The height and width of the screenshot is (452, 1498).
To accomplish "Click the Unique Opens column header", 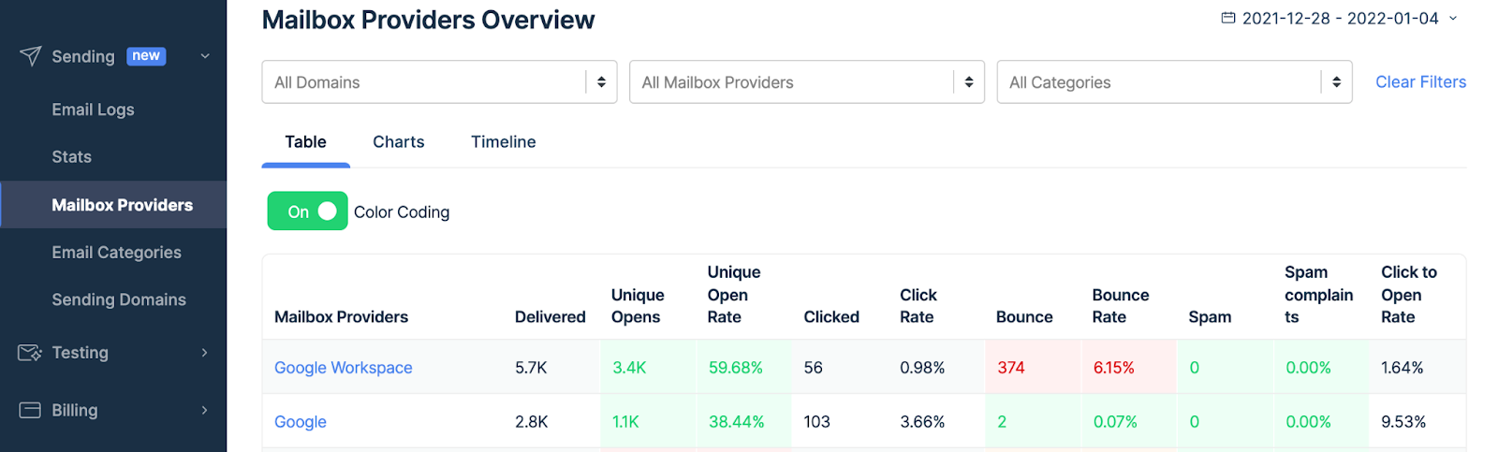I will click(x=638, y=306).
